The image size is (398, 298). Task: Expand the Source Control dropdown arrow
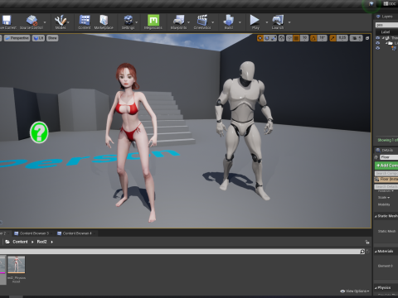tap(45, 22)
